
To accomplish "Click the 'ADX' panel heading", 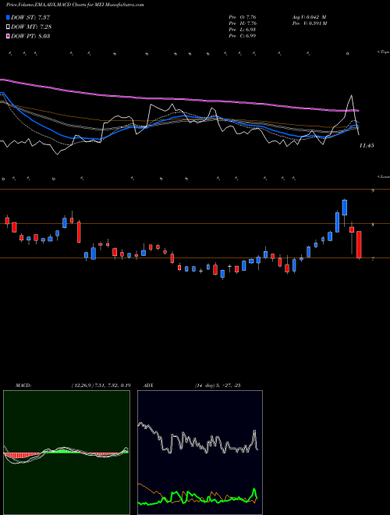I will click(x=149, y=385).
